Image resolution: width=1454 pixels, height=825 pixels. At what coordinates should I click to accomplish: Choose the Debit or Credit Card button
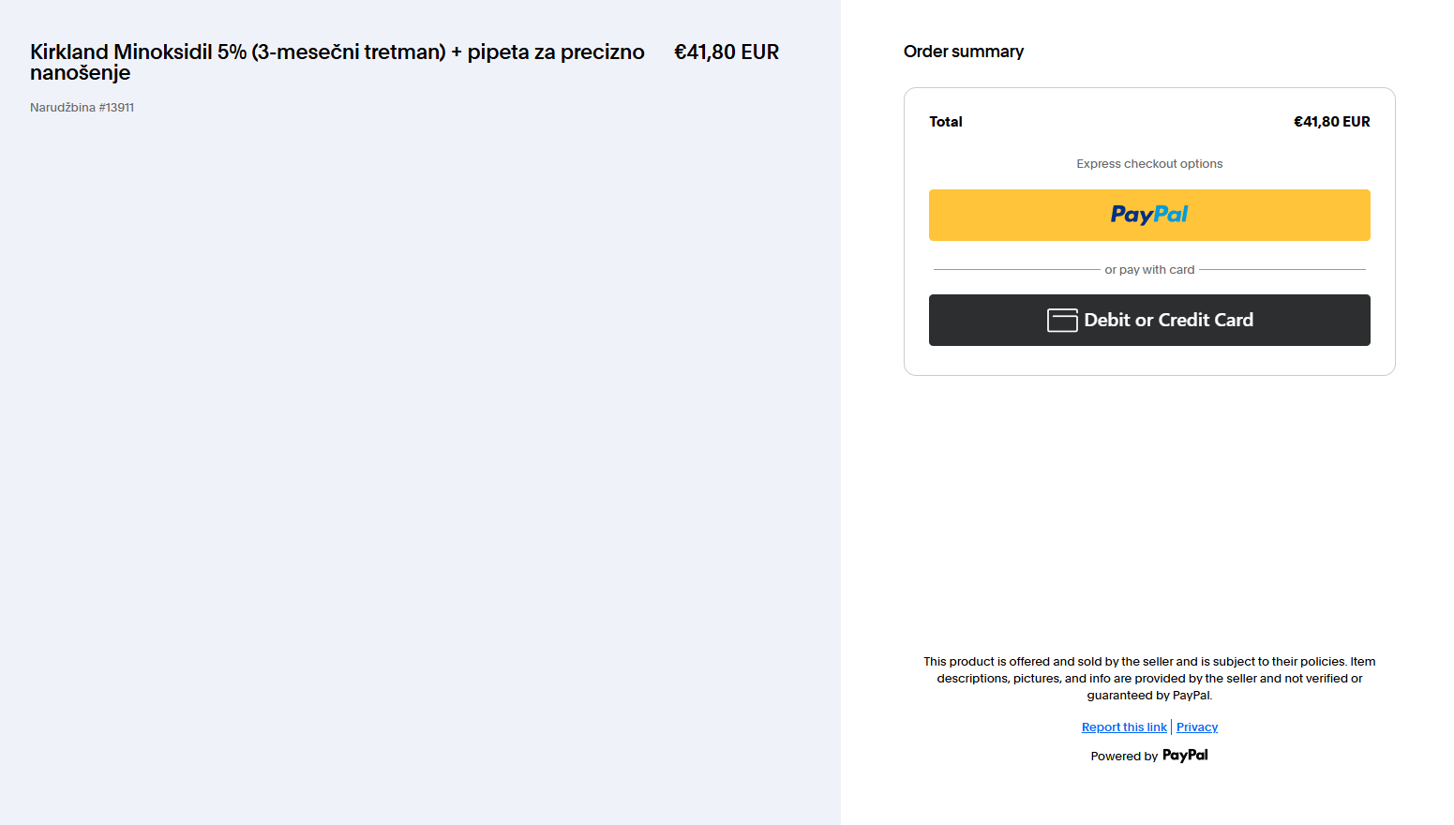click(1149, 320)
